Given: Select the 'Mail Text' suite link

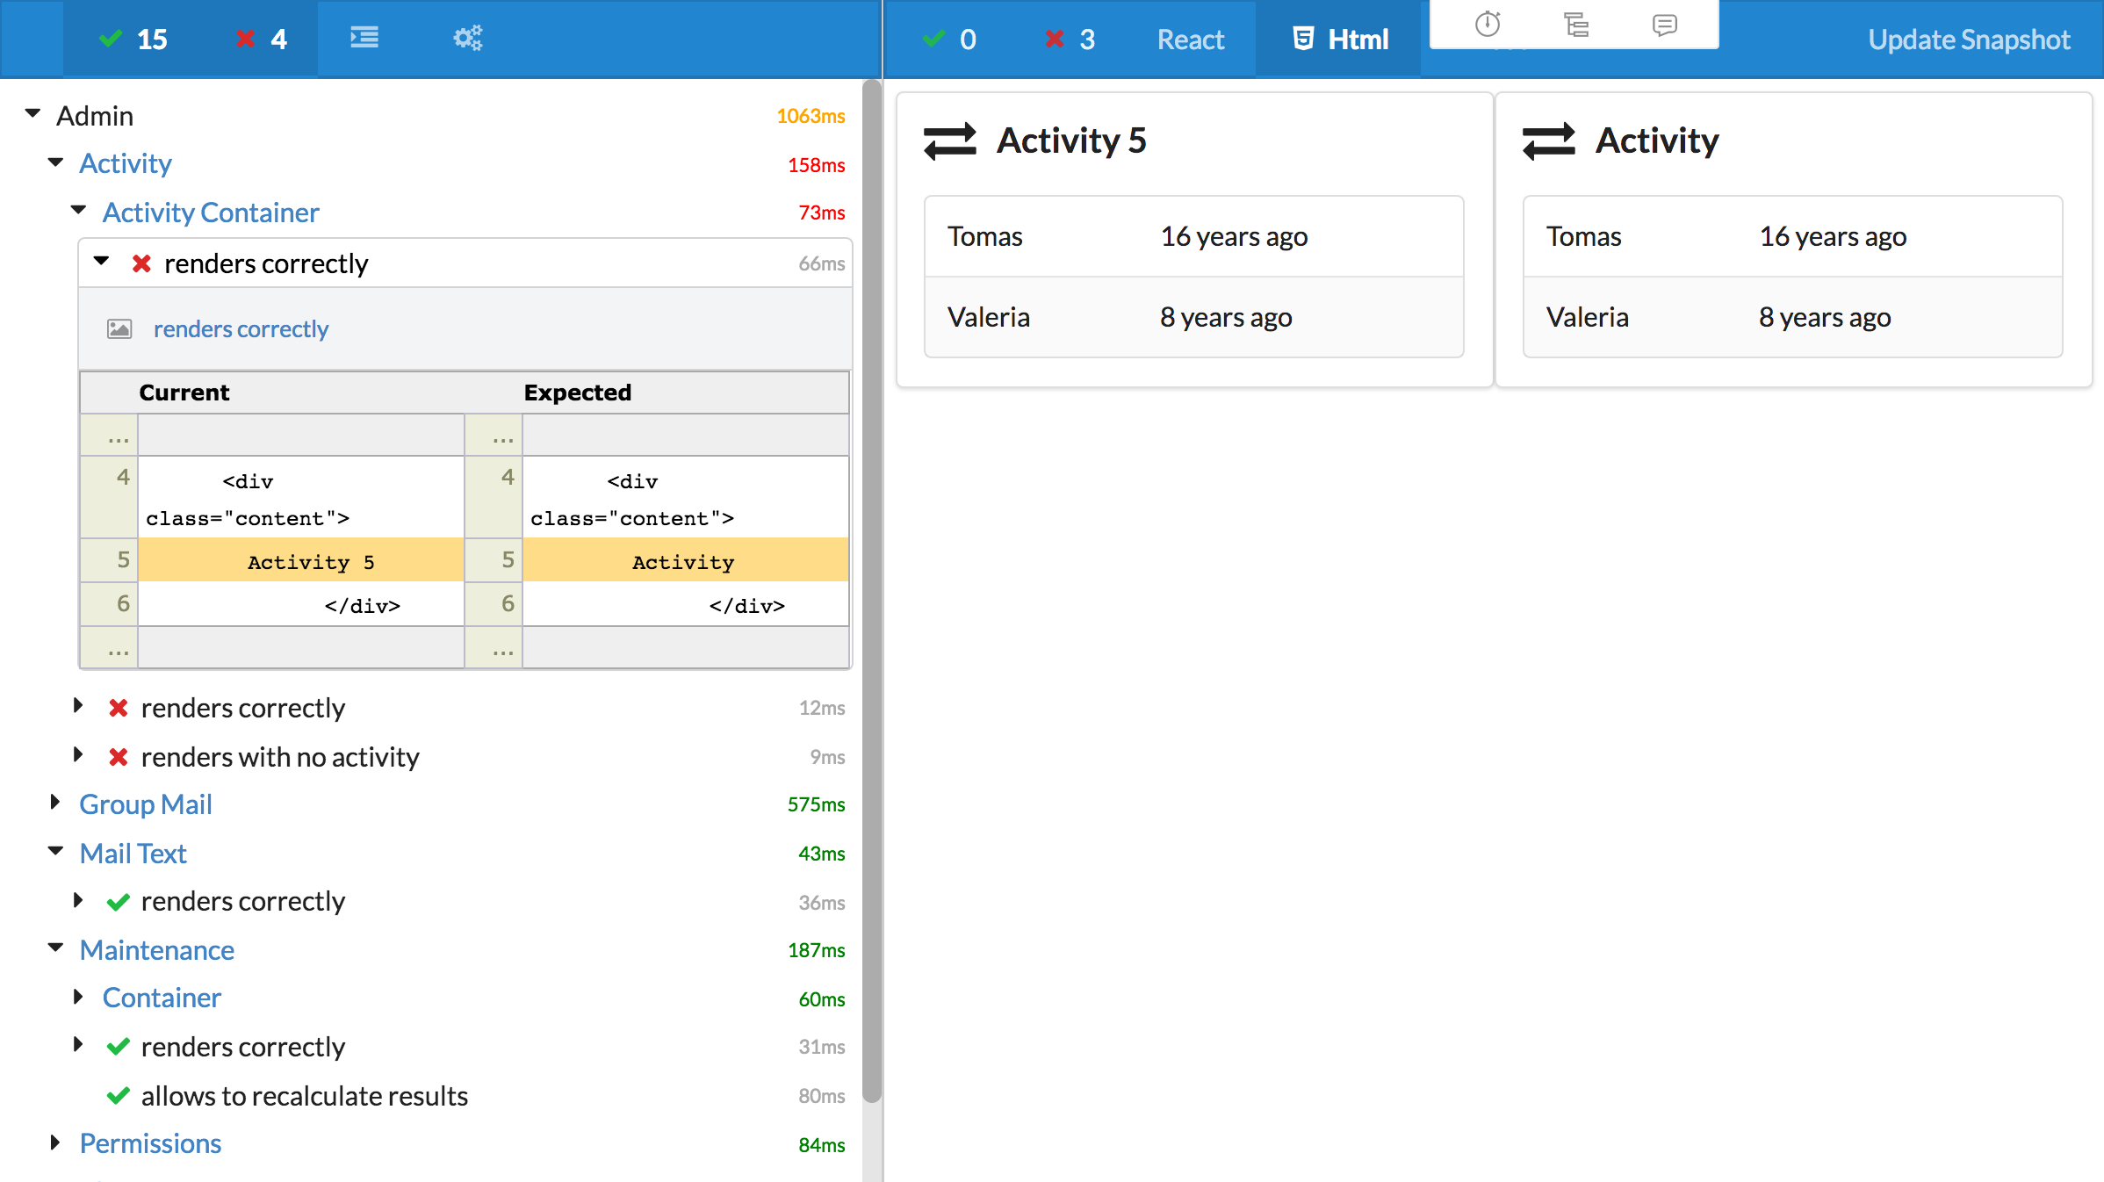Looking at the screenshot, I should point(133,853).
